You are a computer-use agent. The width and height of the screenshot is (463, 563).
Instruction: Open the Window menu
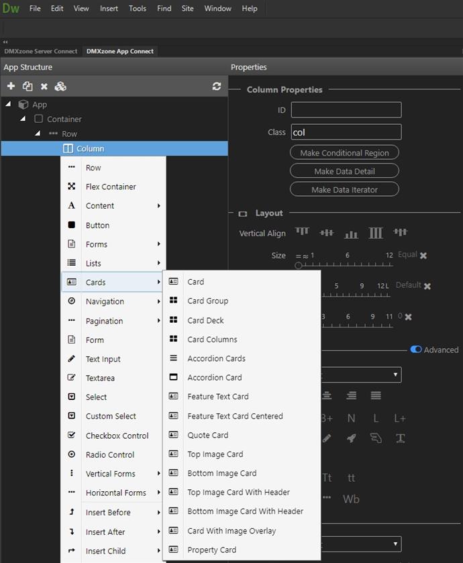click(217, 8)
